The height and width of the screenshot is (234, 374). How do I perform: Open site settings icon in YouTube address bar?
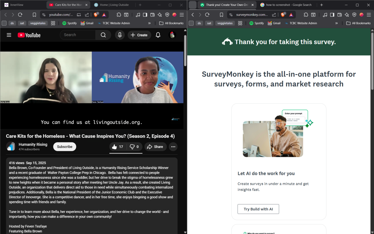[44, 15]
